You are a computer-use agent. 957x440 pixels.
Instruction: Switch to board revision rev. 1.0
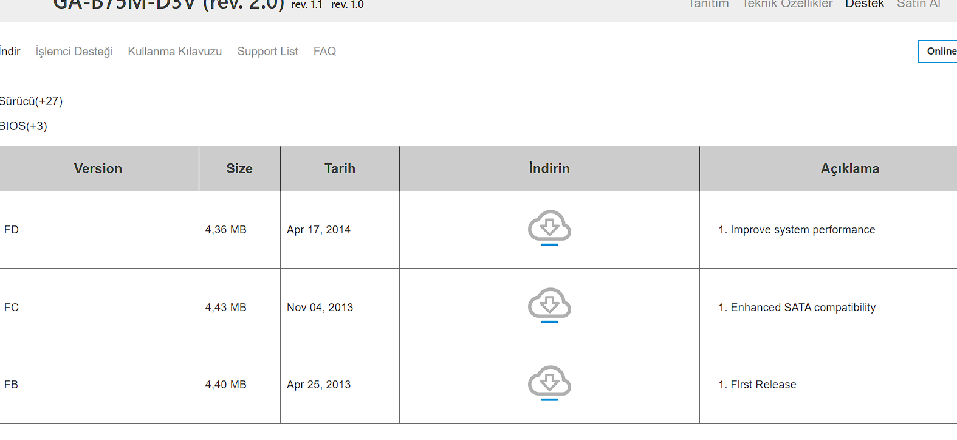pos(347,5)
